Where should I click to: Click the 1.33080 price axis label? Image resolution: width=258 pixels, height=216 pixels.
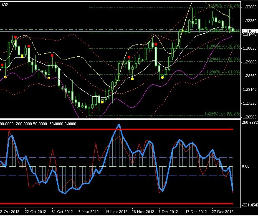point(249,7)
